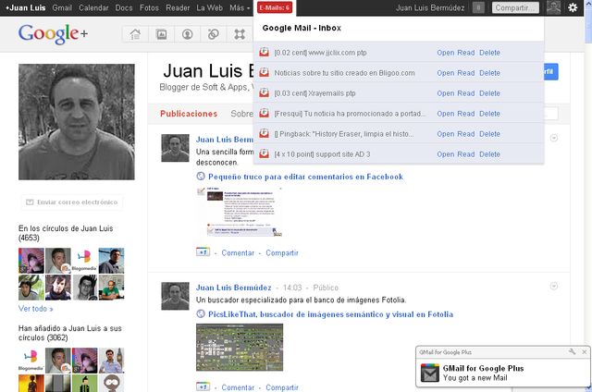Click the Compartir box in the top bar
The height and width of the screenshot is (392, 592).
pos(515,7)
